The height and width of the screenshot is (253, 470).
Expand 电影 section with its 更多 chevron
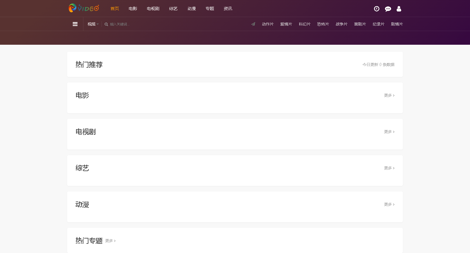click(389, 95)
